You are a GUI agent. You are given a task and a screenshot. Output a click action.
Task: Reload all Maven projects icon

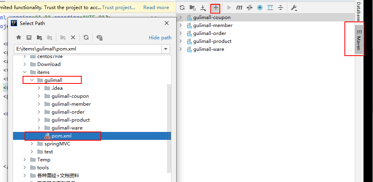tap(182, 8)
